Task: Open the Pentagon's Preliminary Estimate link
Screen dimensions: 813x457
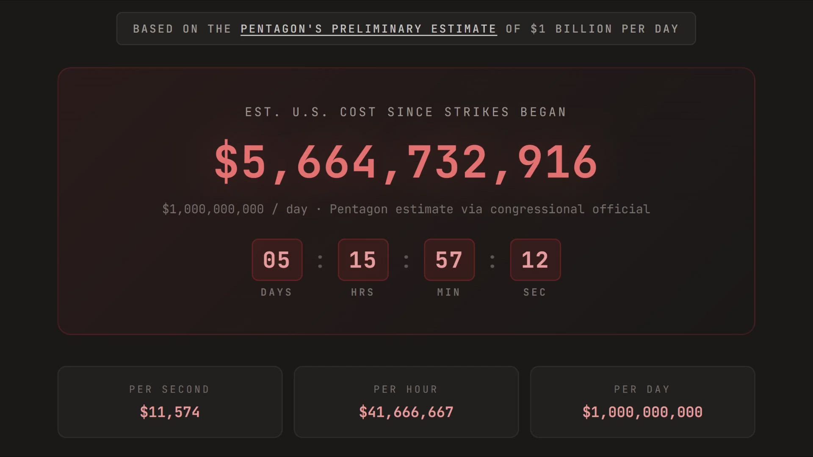Action: [368, 29]
